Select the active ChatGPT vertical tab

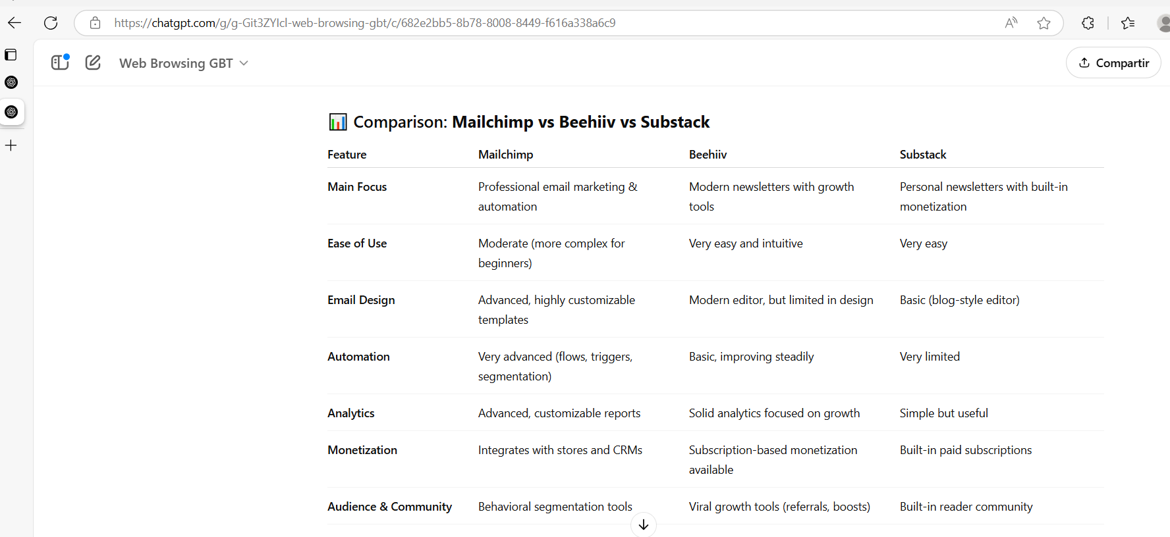pos(11,112)
